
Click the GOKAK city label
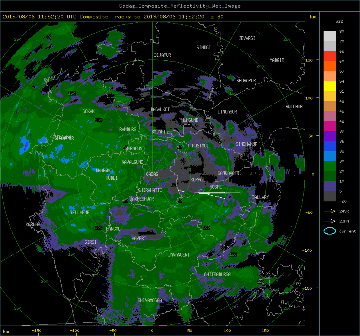click(88, 111)
